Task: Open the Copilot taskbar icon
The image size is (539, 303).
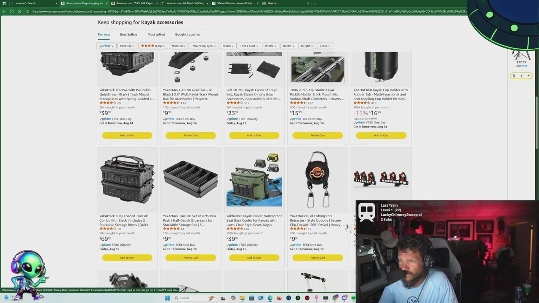Action: pos(233,298)
